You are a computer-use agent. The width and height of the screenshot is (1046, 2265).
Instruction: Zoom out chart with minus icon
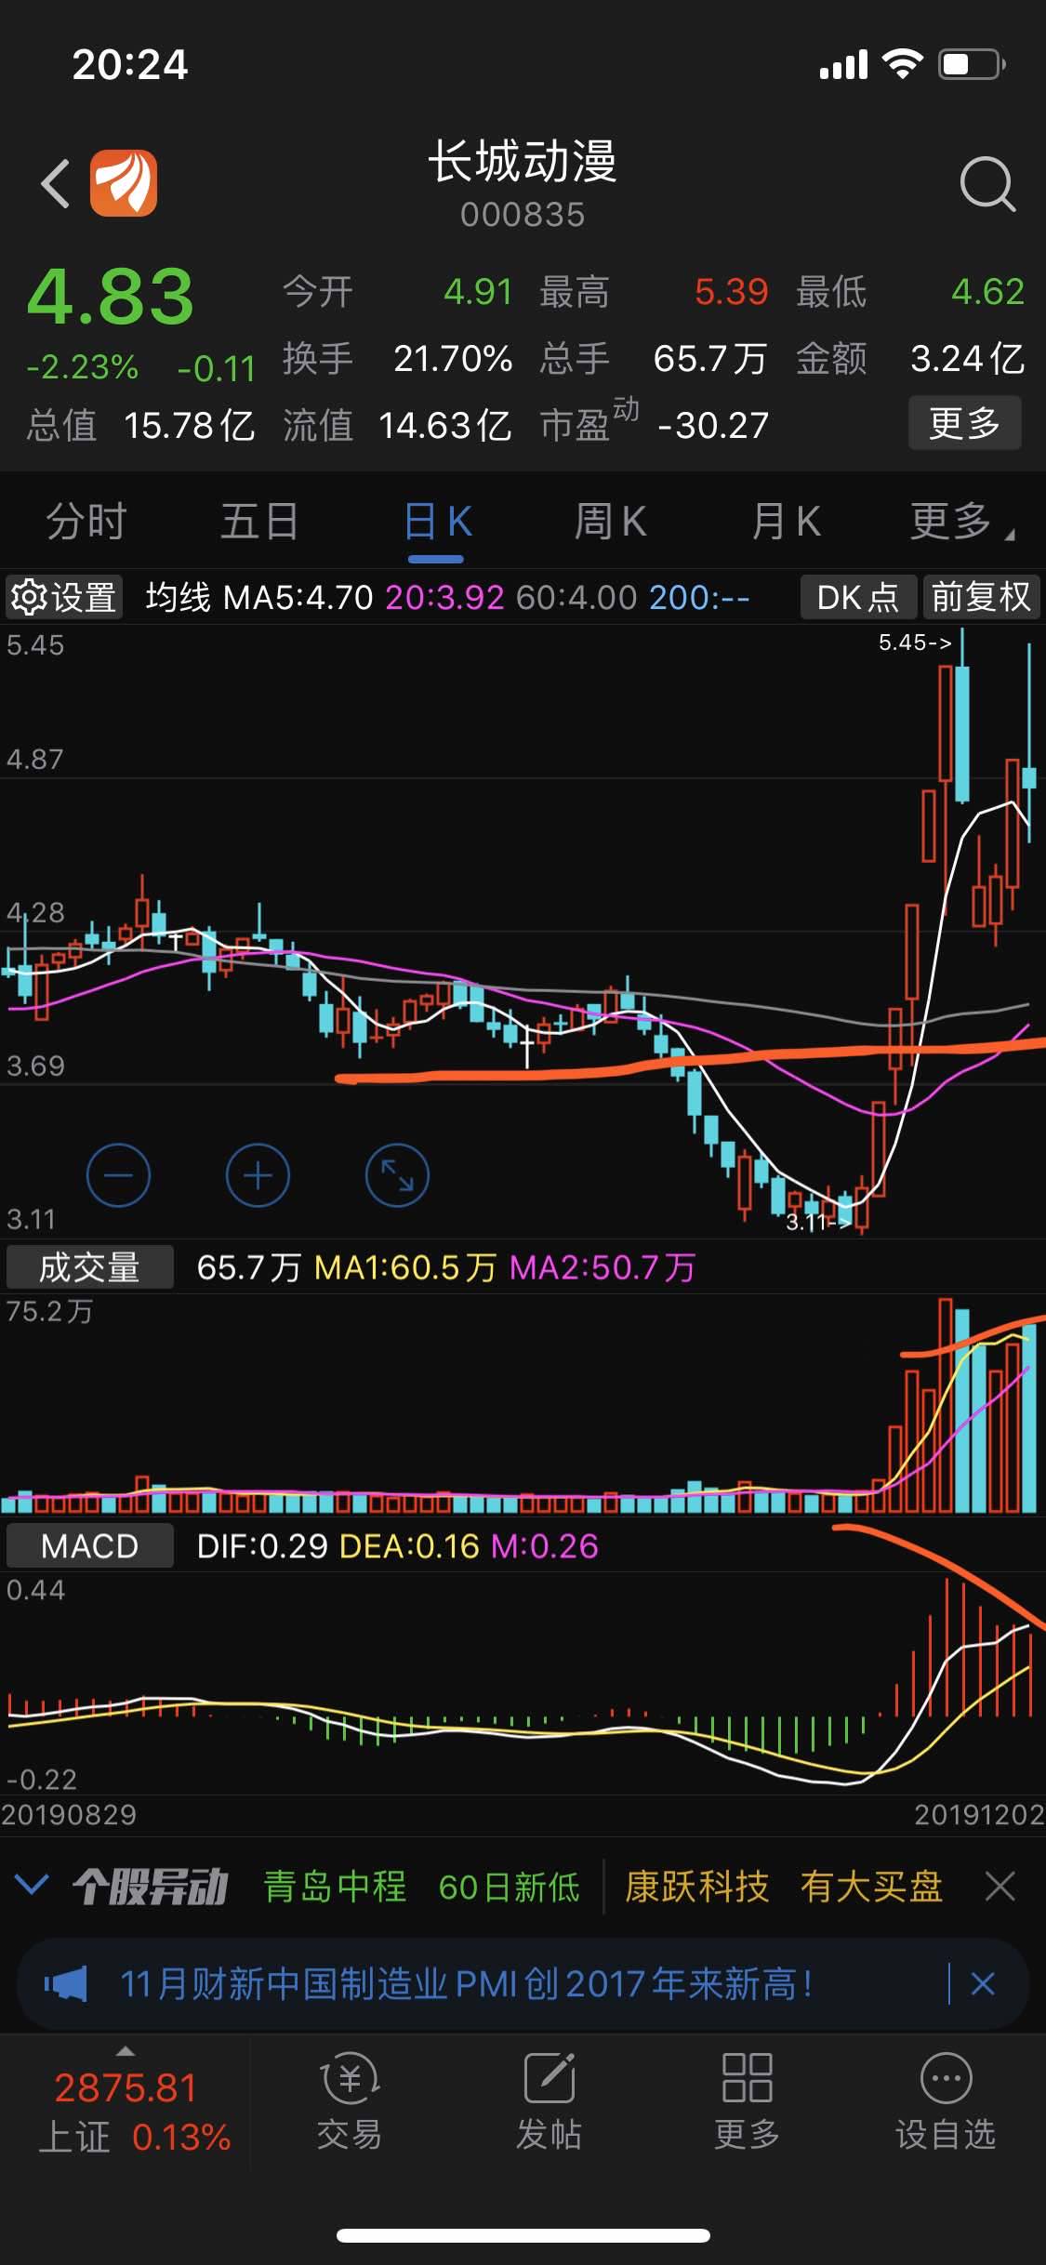click(x=118, y=1176)
